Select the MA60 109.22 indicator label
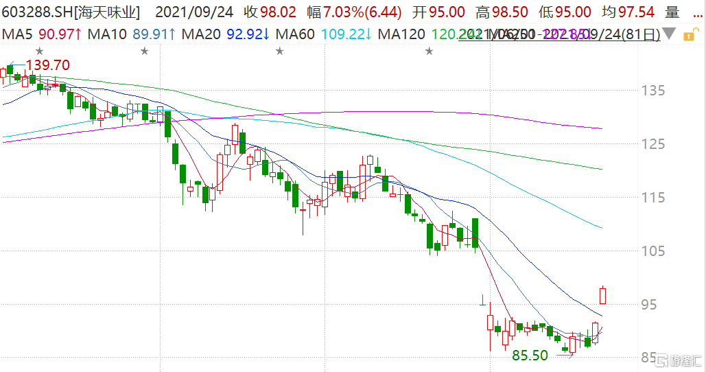 pyautogui.click(x=324, y=34)
